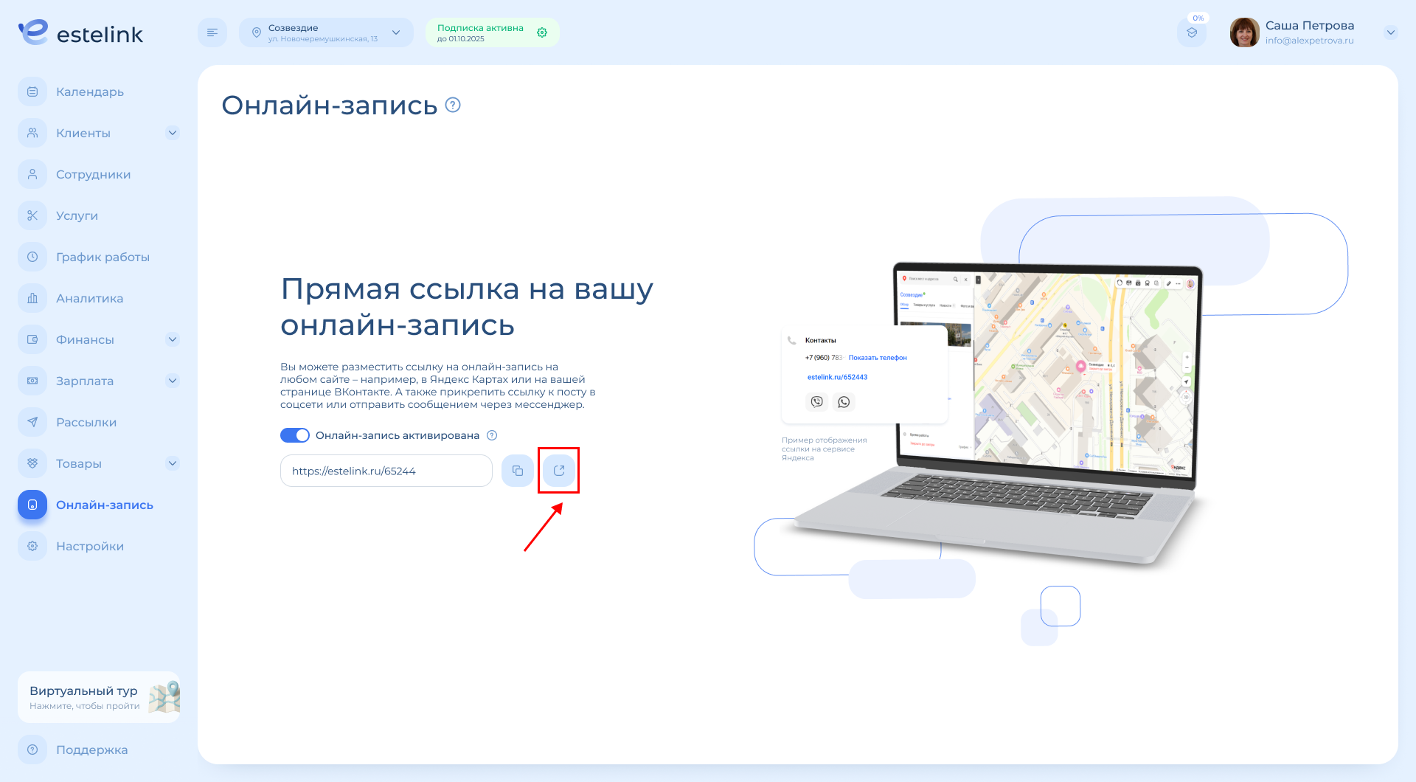Open Поддержка link at bottom
1416x782 pixels.
point(91,750)
